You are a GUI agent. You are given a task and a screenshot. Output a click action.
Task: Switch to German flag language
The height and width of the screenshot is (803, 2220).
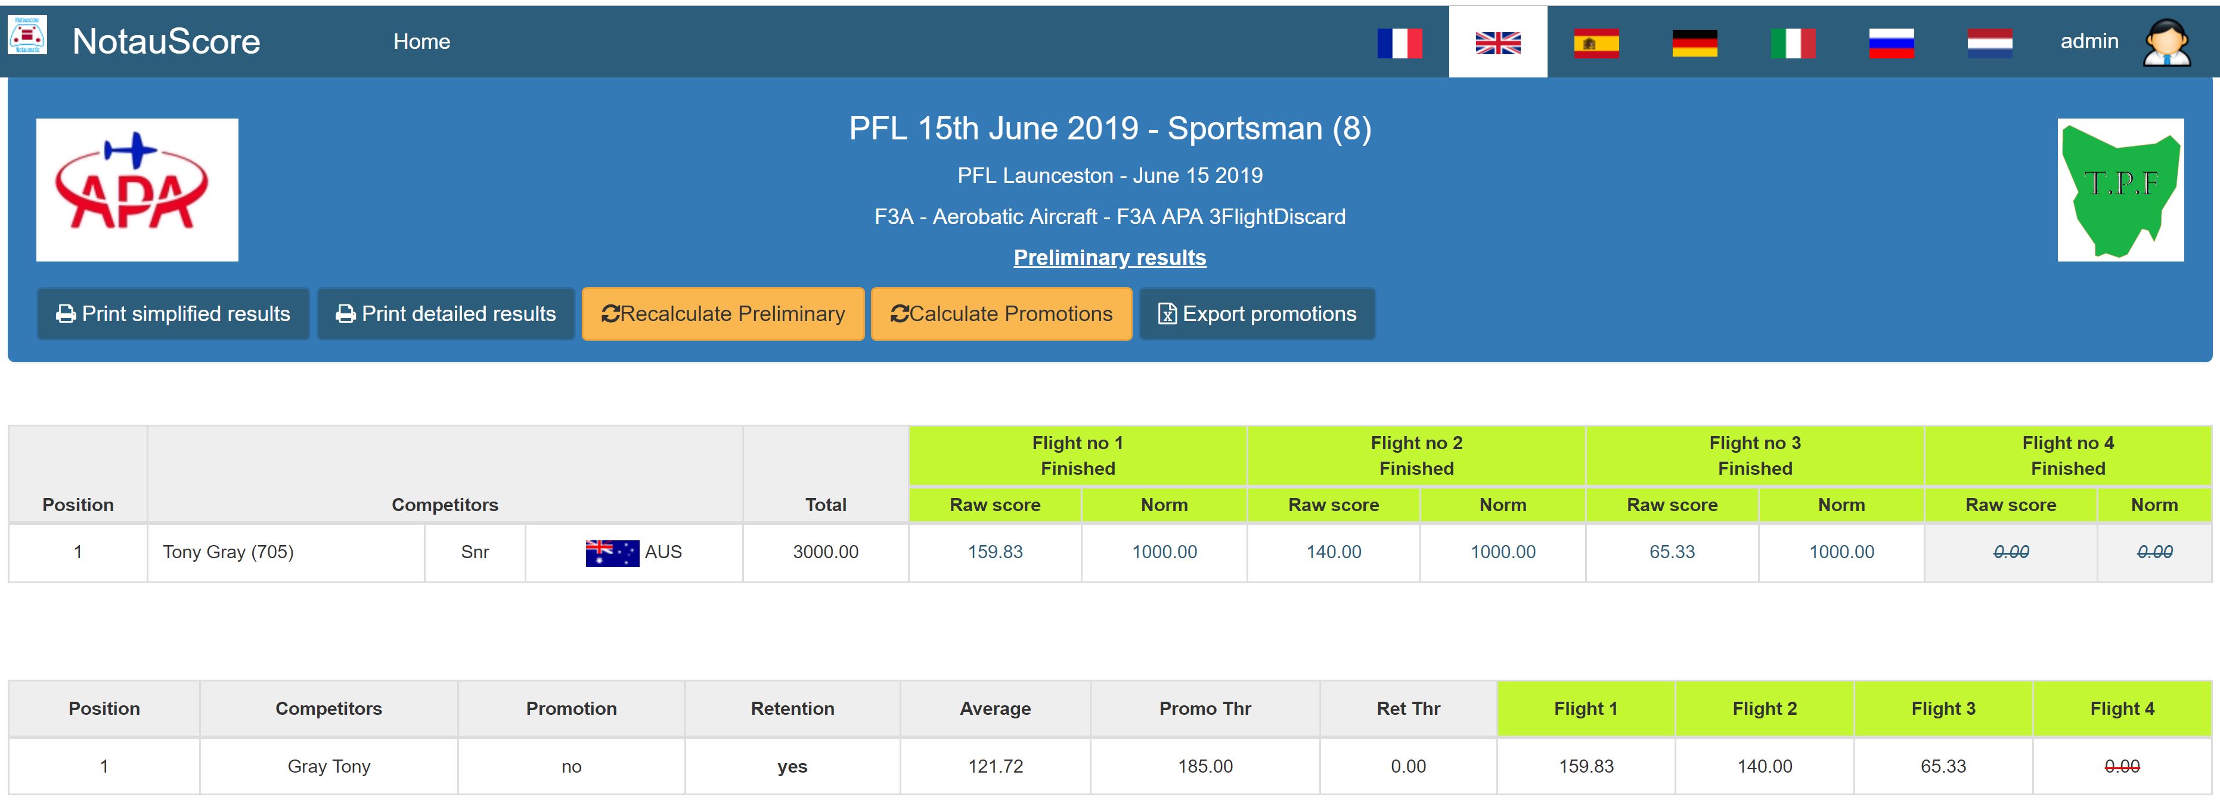[x=1694, y=43]
